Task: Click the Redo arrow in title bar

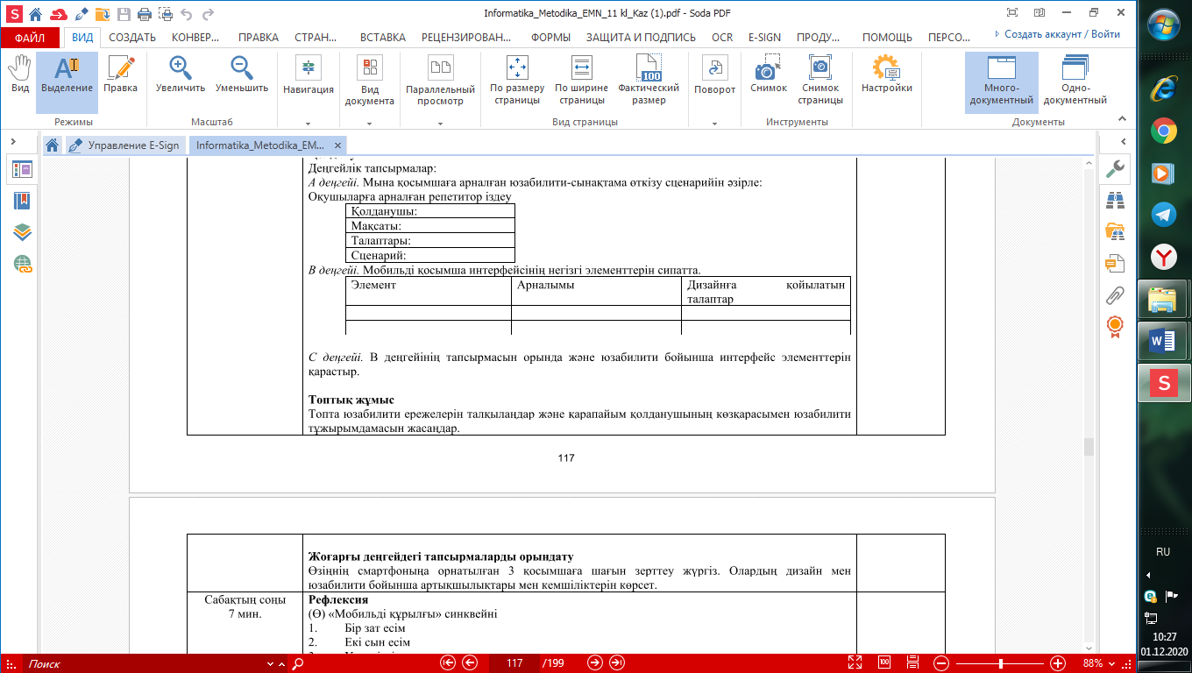Action: (208, 14)
